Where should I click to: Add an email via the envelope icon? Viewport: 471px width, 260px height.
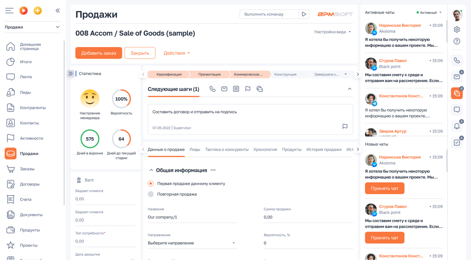(224, 89)
